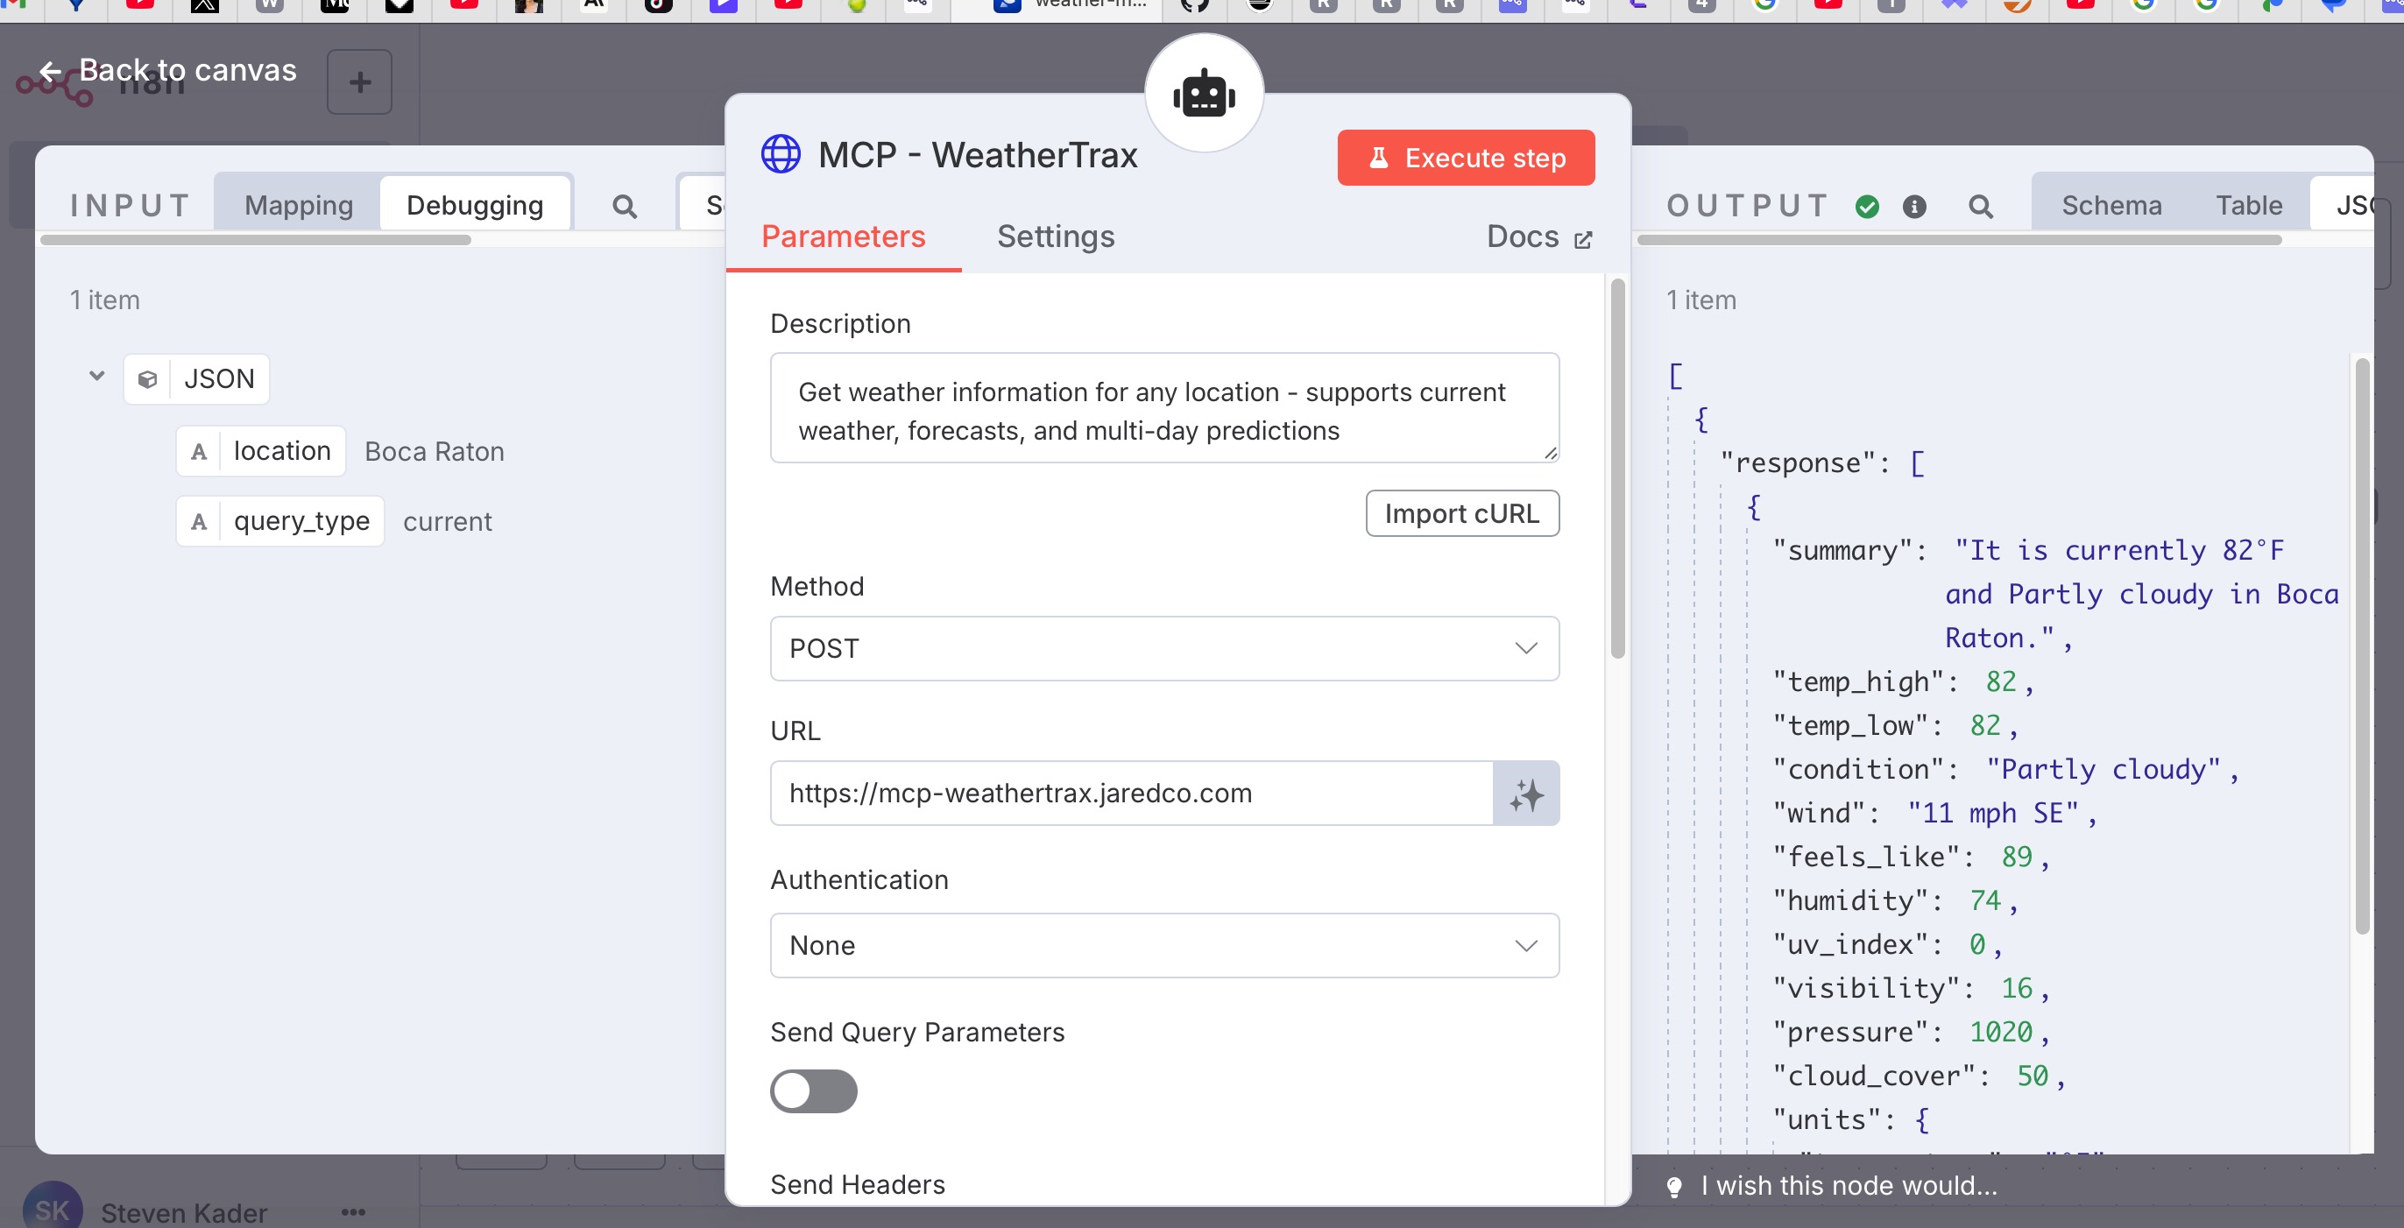Click the string type icon beside query_type
The image size is (2404, 1228).
pos(199,522)
